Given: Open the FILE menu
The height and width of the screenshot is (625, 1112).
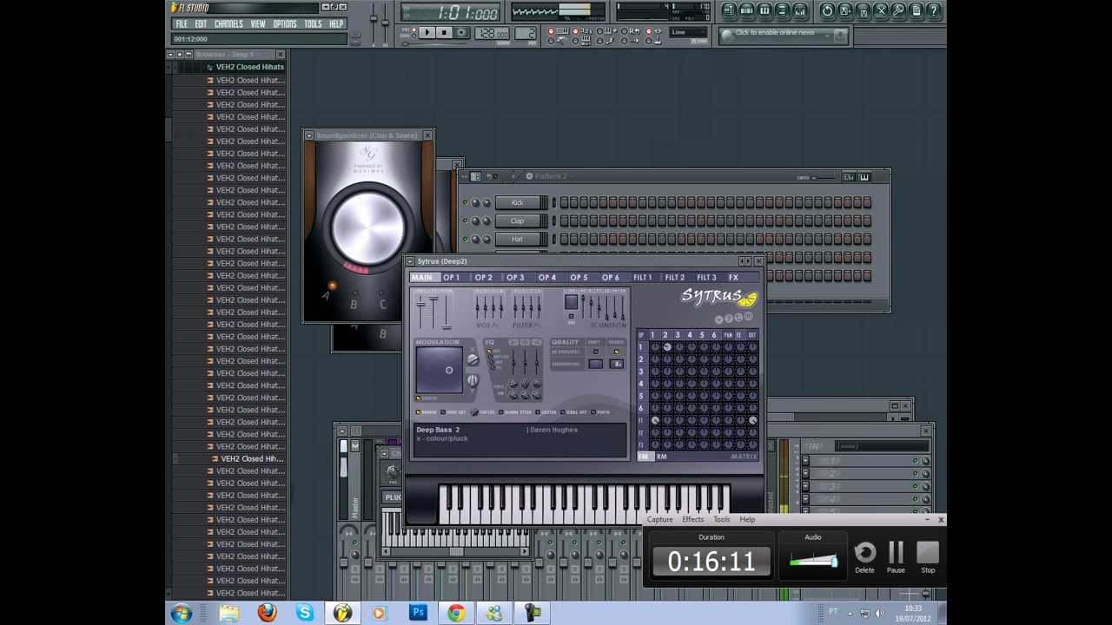Looking at the screenshot, I should coord(182,24).
